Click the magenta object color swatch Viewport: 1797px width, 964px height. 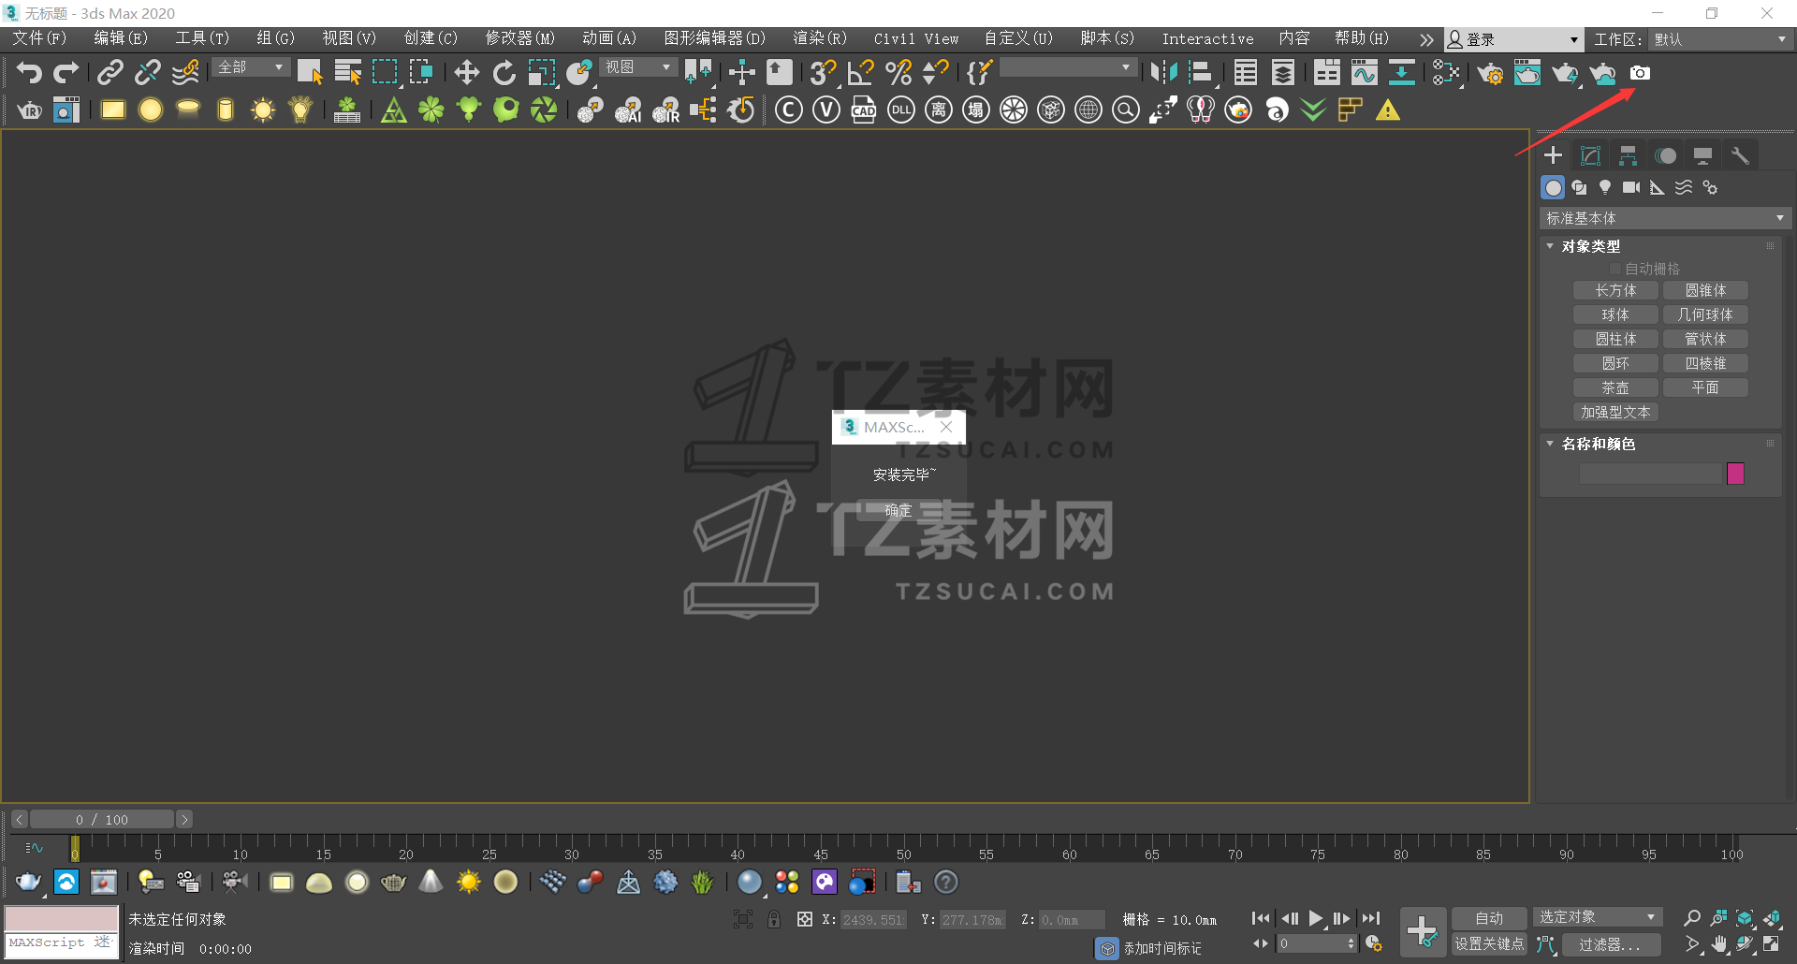click(1735, 474)
